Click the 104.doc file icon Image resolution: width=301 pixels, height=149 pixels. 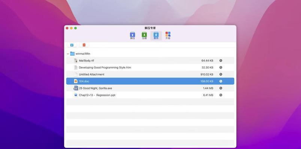point(76,81)
